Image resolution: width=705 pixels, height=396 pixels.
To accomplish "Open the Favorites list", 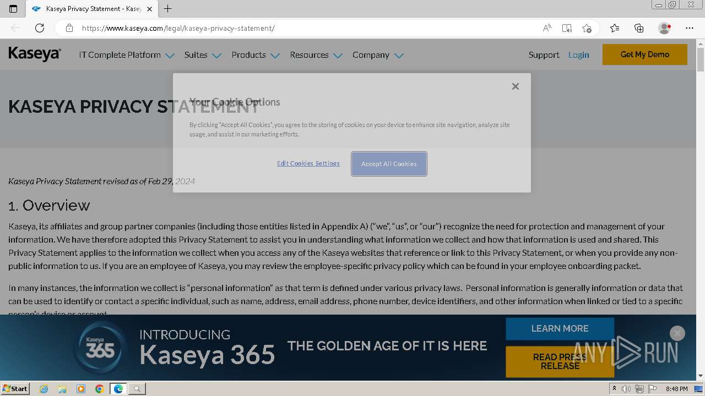I will [615, 28].
